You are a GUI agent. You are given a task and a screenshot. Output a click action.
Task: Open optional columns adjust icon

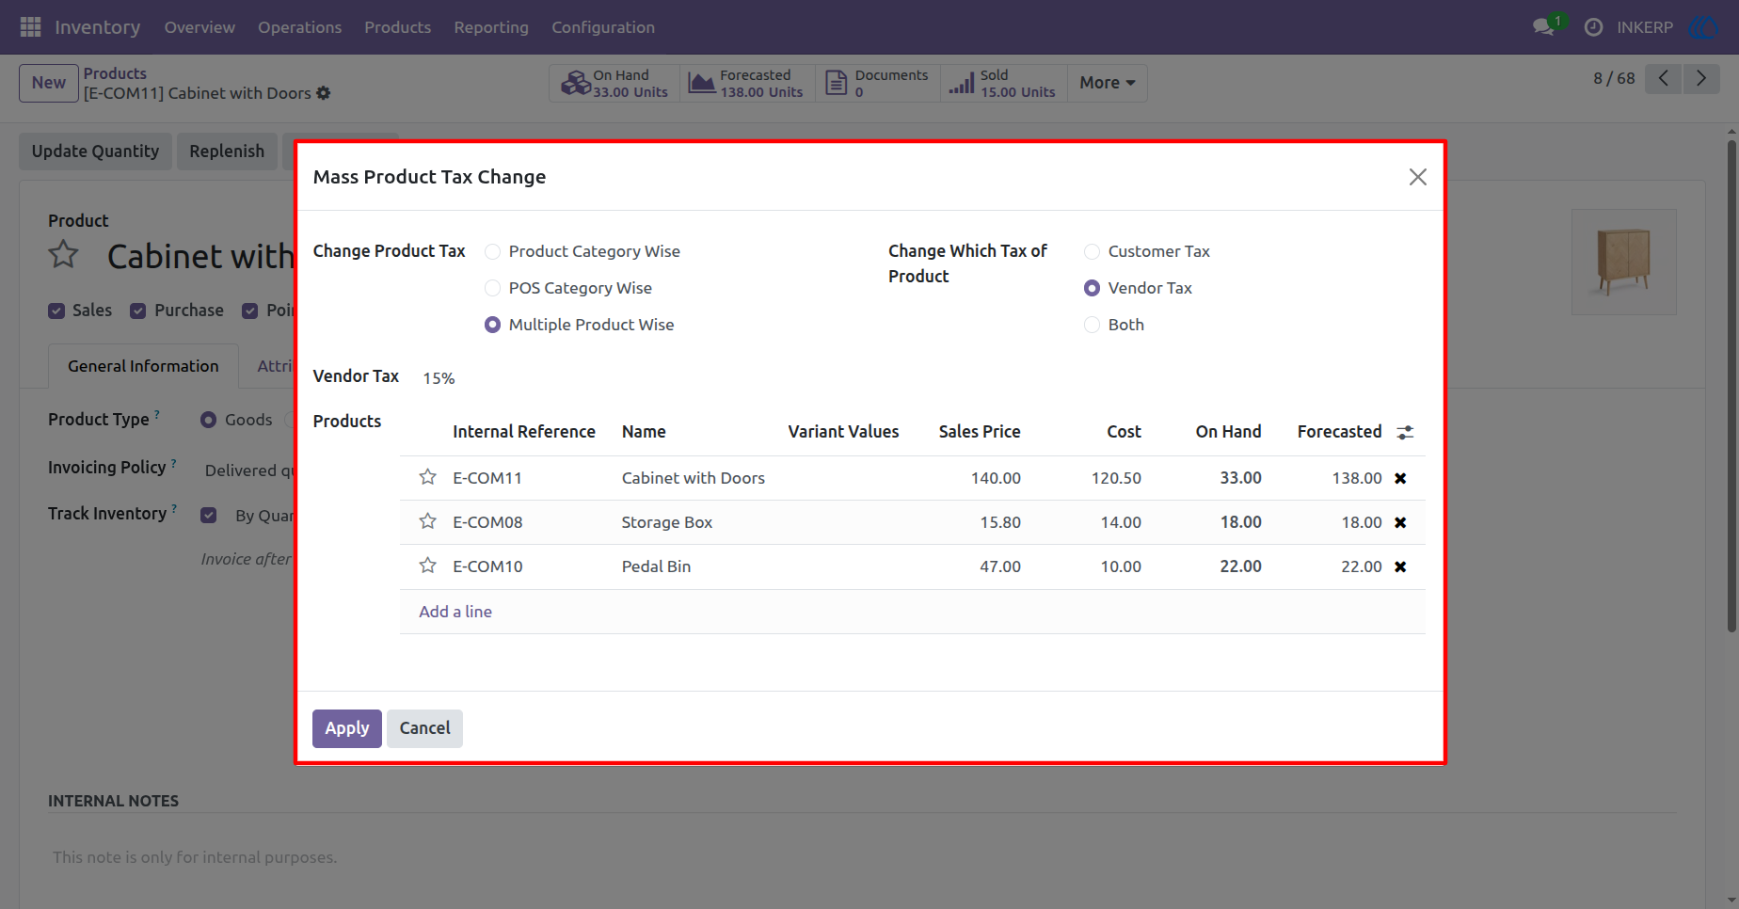coord(1405,432)
